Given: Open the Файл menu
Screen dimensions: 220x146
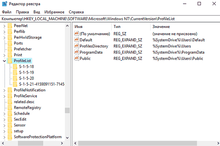Looking at the screenshot, I should click(x=7, y=12).
